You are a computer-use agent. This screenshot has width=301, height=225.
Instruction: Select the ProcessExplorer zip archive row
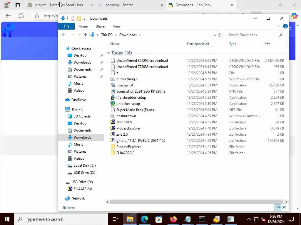(197, 128)
